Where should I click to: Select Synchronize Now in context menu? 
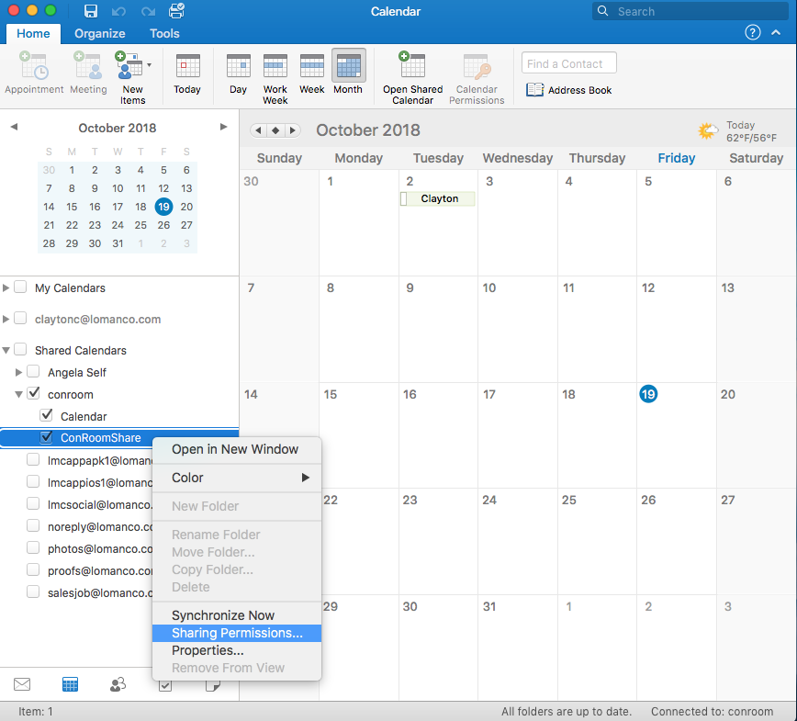click(223, 615)
